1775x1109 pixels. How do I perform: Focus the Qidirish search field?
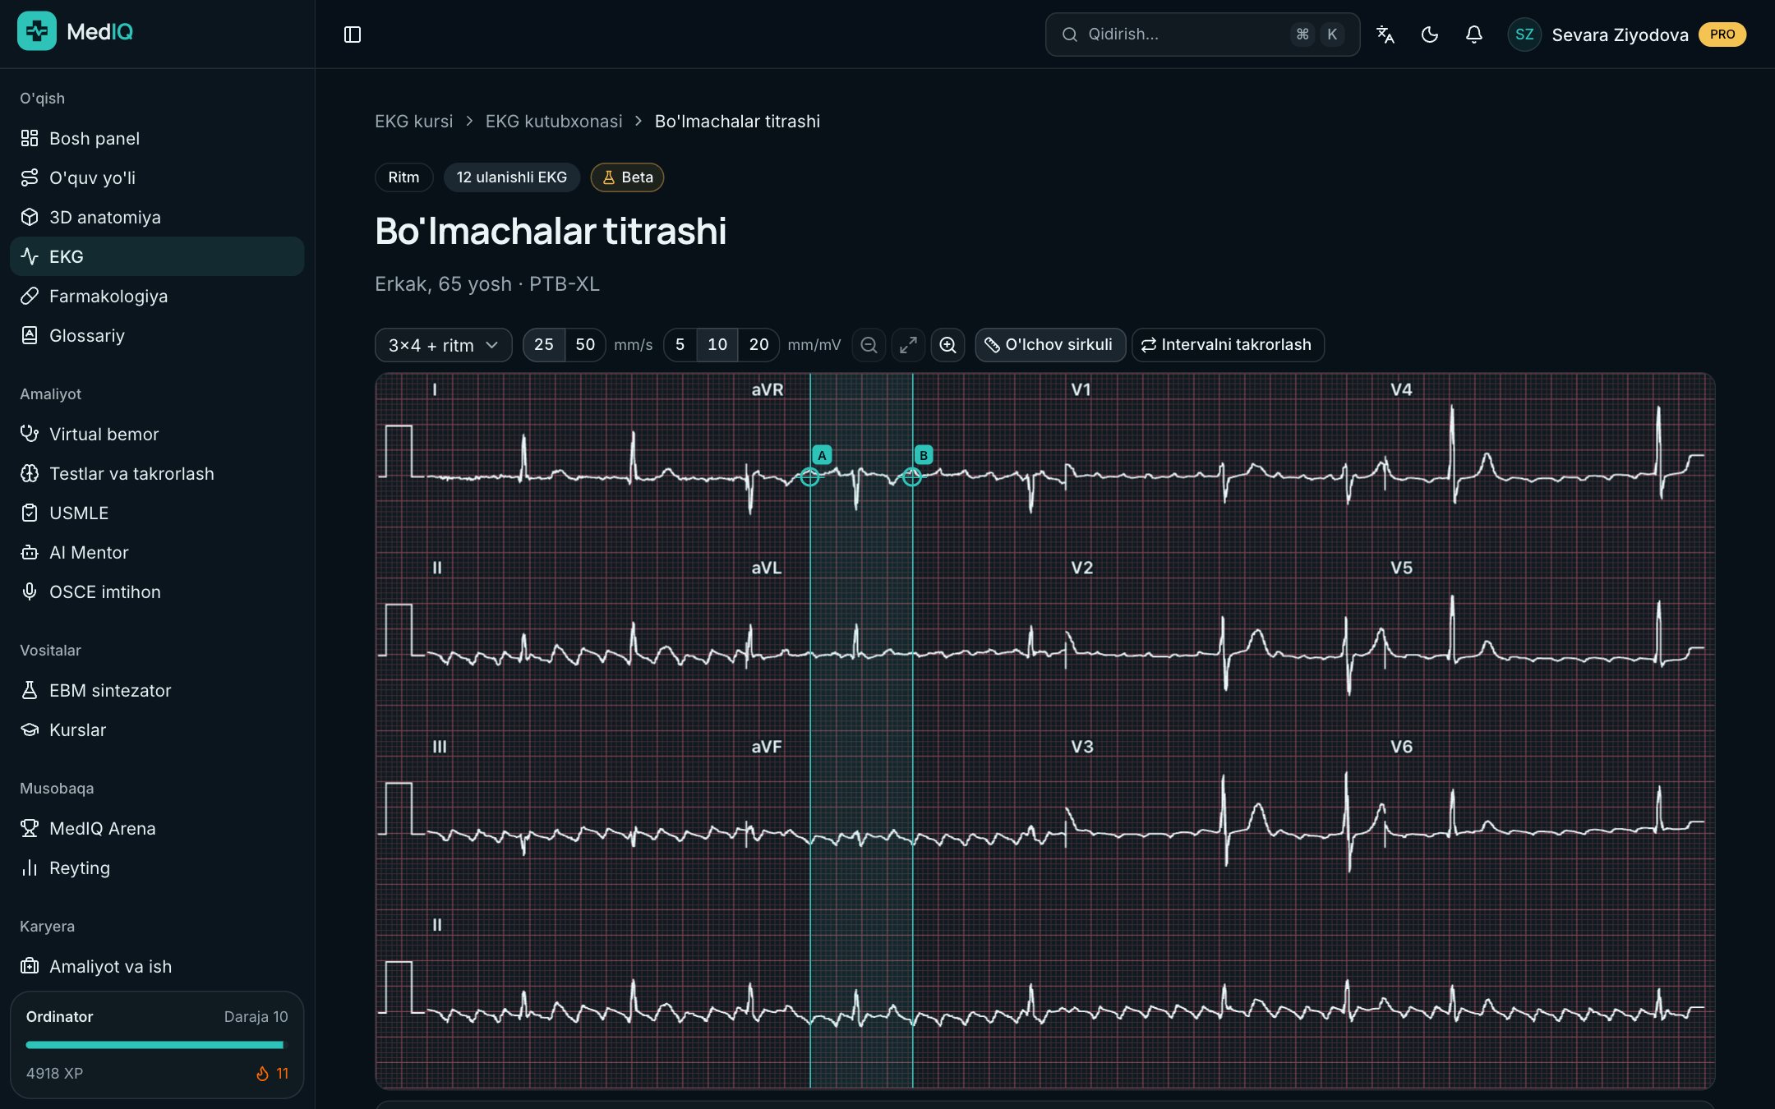point(1202,35)
